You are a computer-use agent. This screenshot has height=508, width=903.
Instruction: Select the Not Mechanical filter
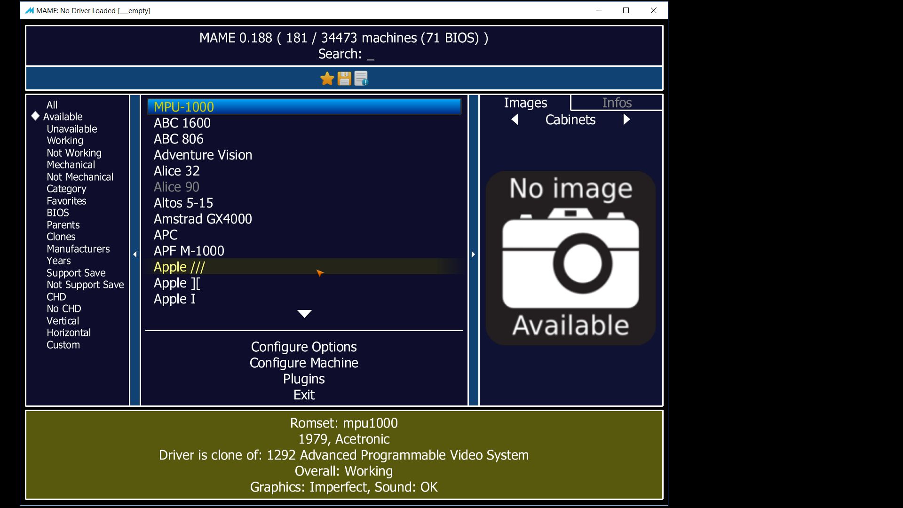click(80, 177)
